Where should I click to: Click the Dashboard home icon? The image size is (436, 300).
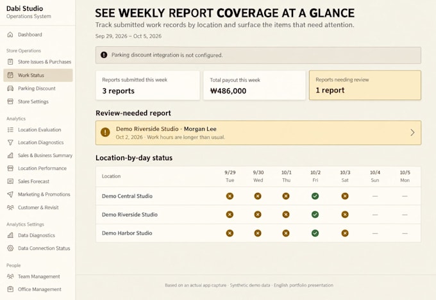(x=10, y=35)
